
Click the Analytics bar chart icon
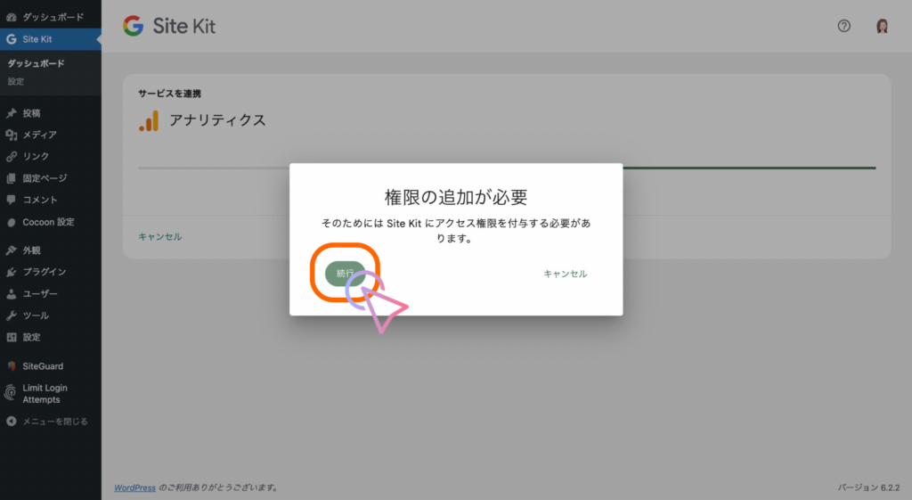(148, 121)
